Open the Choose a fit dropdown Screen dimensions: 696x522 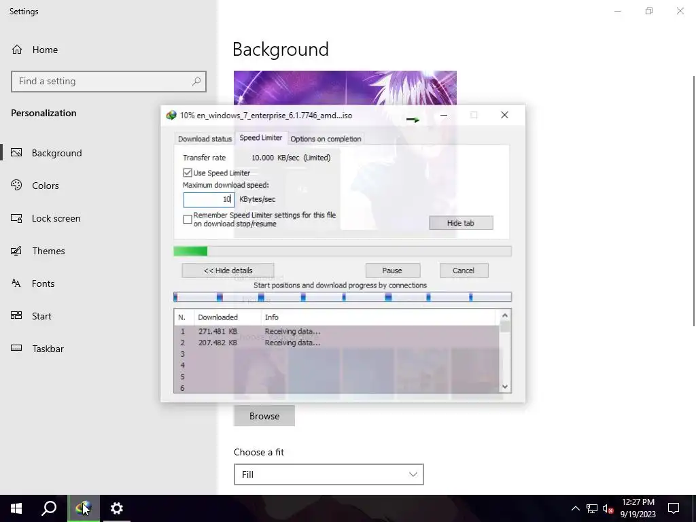pos(328,474)
